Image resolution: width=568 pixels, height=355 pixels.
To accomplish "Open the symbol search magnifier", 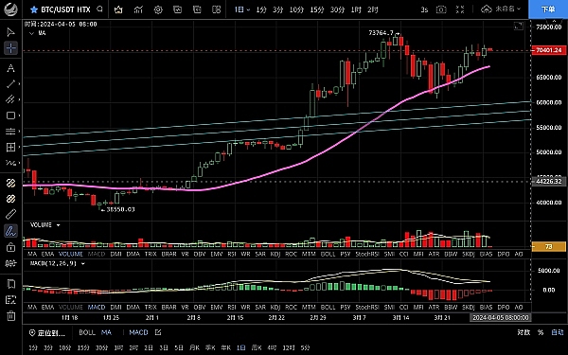I will tap(100, 9).
